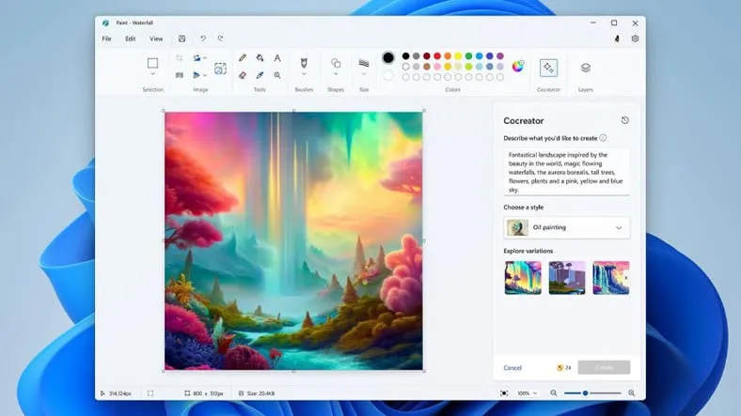Open the View menu
The height and width of the screenshot is (416, 741).
tap(156, 39)
